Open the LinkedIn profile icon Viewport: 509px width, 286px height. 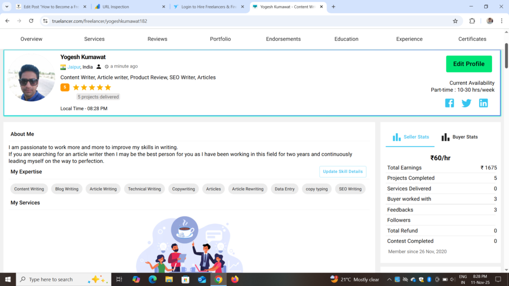point(483,103)
